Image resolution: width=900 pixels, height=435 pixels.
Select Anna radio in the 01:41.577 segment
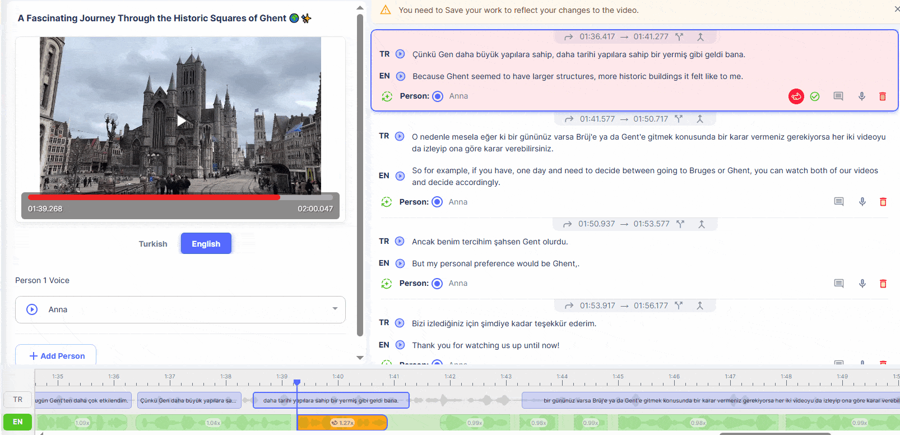tap(437, 202)
